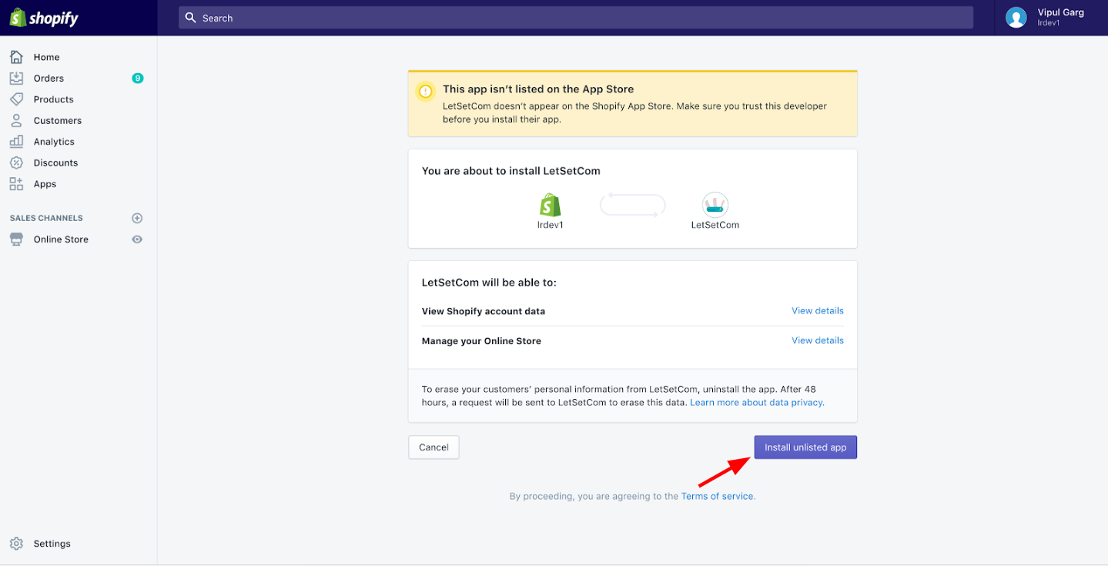Click the Online Store storefront icon

click(16, 239)
